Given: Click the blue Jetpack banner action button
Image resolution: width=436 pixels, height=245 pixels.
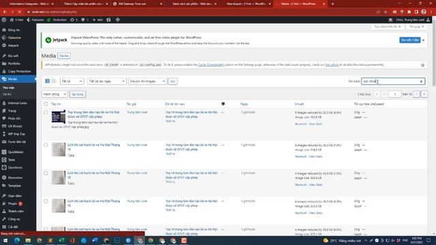Looking at the screenshot, I should coord(409,40).
